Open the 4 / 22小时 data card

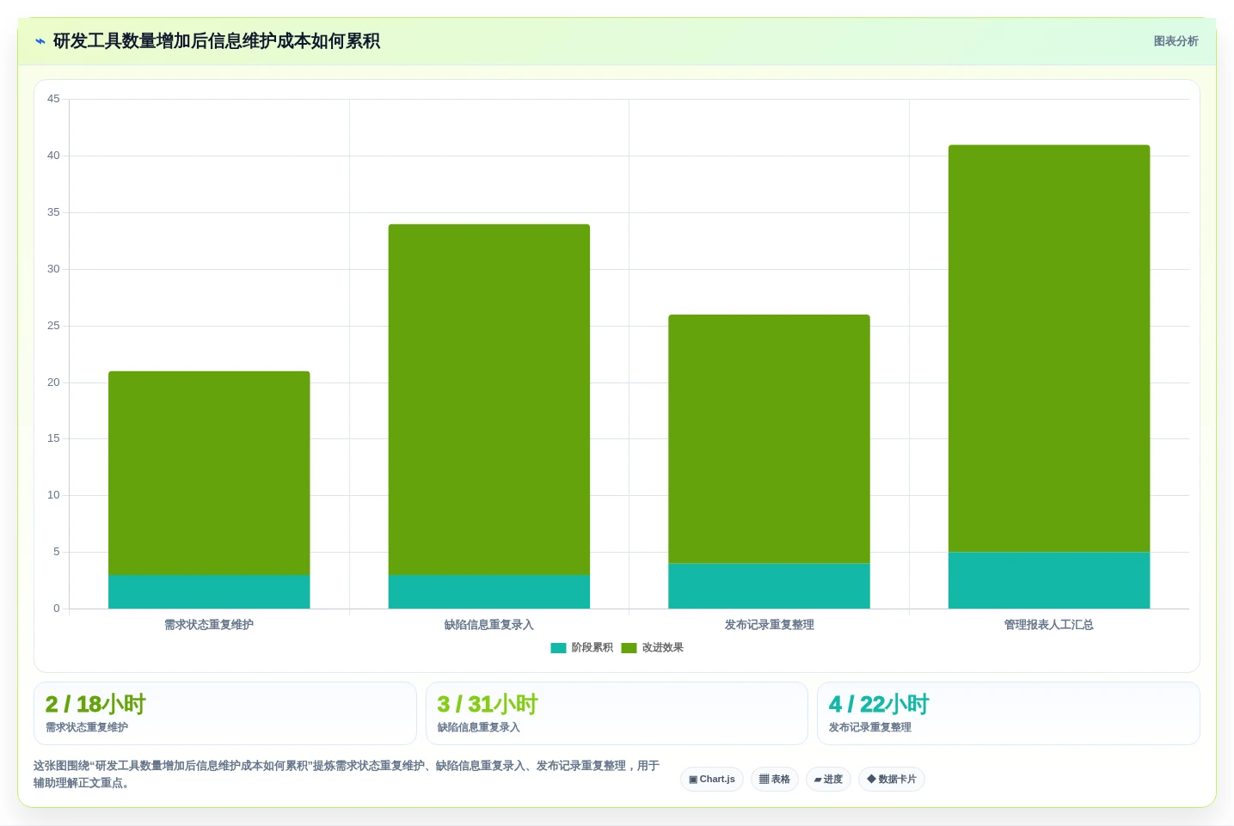[1008, 713]
